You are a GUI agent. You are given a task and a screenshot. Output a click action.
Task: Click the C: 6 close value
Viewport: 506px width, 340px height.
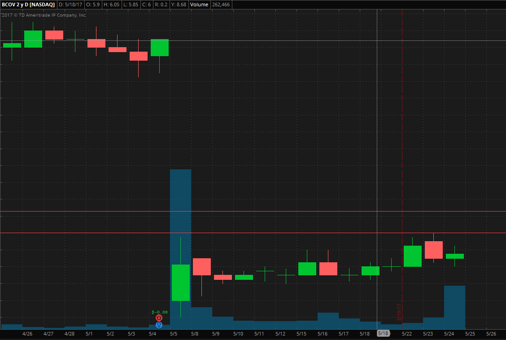point(147,4)
